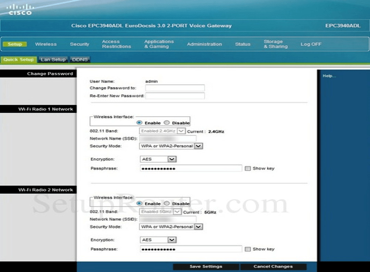Click Radio 2 Passphrase field
The width and height of the screenshot is (370, 272).
coord(191,249)
